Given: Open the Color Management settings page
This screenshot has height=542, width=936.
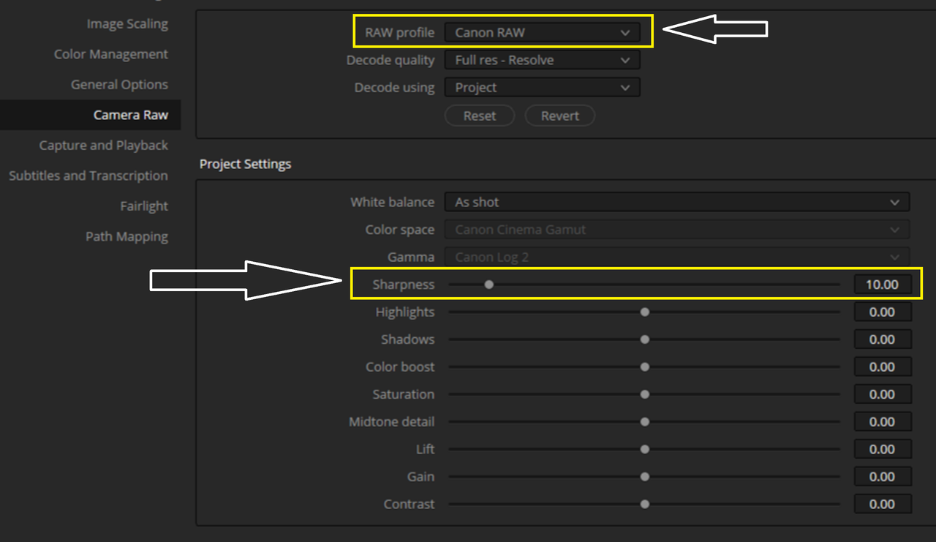Looking at the screenshot, I should pos(111,54).
